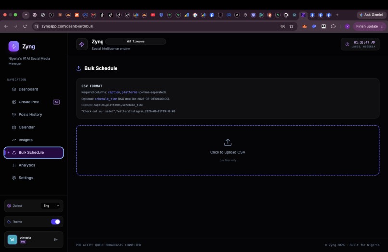Viewport: 388px width, 252px height.
Task: Click the password key icon in address bar
Action: coord(283,26)
